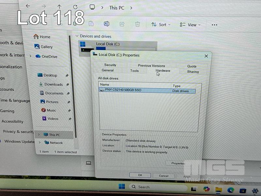Select PNY CS2140 500GB SSD drive
The image size is (261, 196).
pyautogui.click(x=123, y=90)
